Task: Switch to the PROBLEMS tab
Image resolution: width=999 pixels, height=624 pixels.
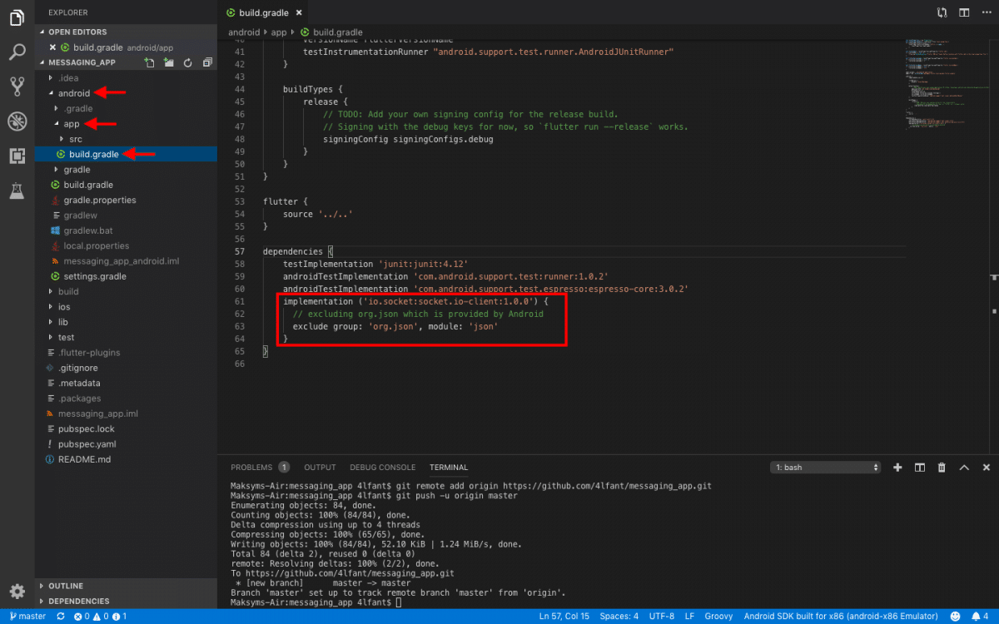Action: 251,468
